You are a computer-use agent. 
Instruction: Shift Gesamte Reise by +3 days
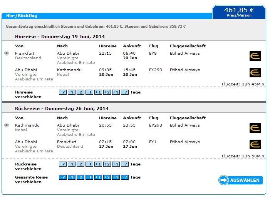[116, 177]
